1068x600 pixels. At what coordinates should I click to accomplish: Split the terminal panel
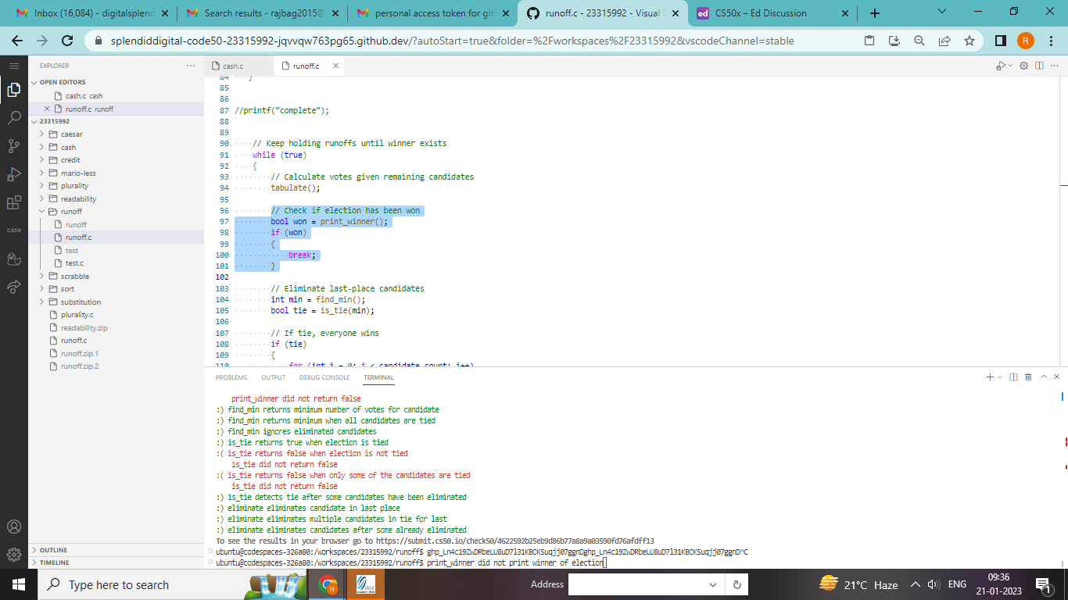(x=1013, y=377)
